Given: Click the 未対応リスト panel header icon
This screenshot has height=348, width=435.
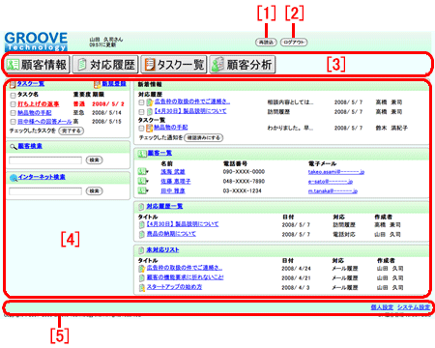Looking at the screenshot, I should [141, 250].
